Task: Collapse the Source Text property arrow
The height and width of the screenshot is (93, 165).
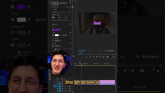Action: [50, 7]
